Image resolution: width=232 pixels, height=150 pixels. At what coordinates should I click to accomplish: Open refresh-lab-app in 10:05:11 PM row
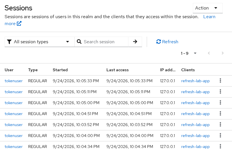click(195, 92)
